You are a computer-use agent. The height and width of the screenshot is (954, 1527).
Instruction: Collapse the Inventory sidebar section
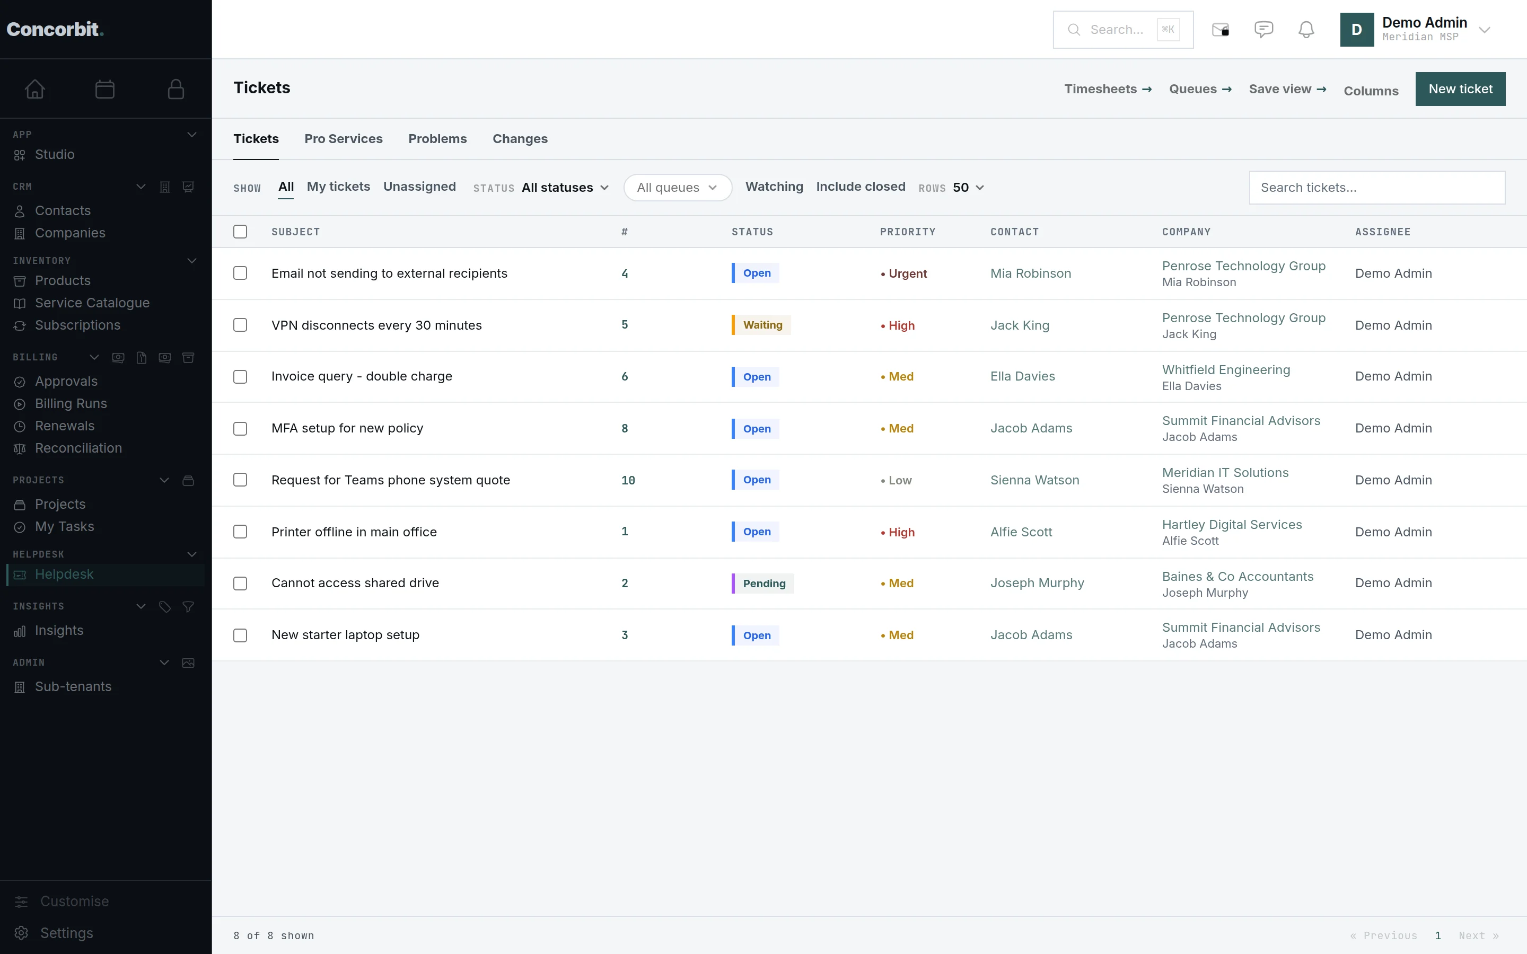point(192,261)
